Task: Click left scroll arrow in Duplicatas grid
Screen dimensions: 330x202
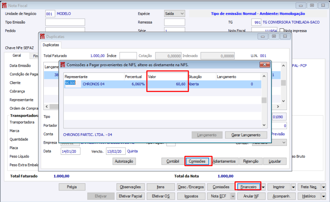Action: (47, 107)
